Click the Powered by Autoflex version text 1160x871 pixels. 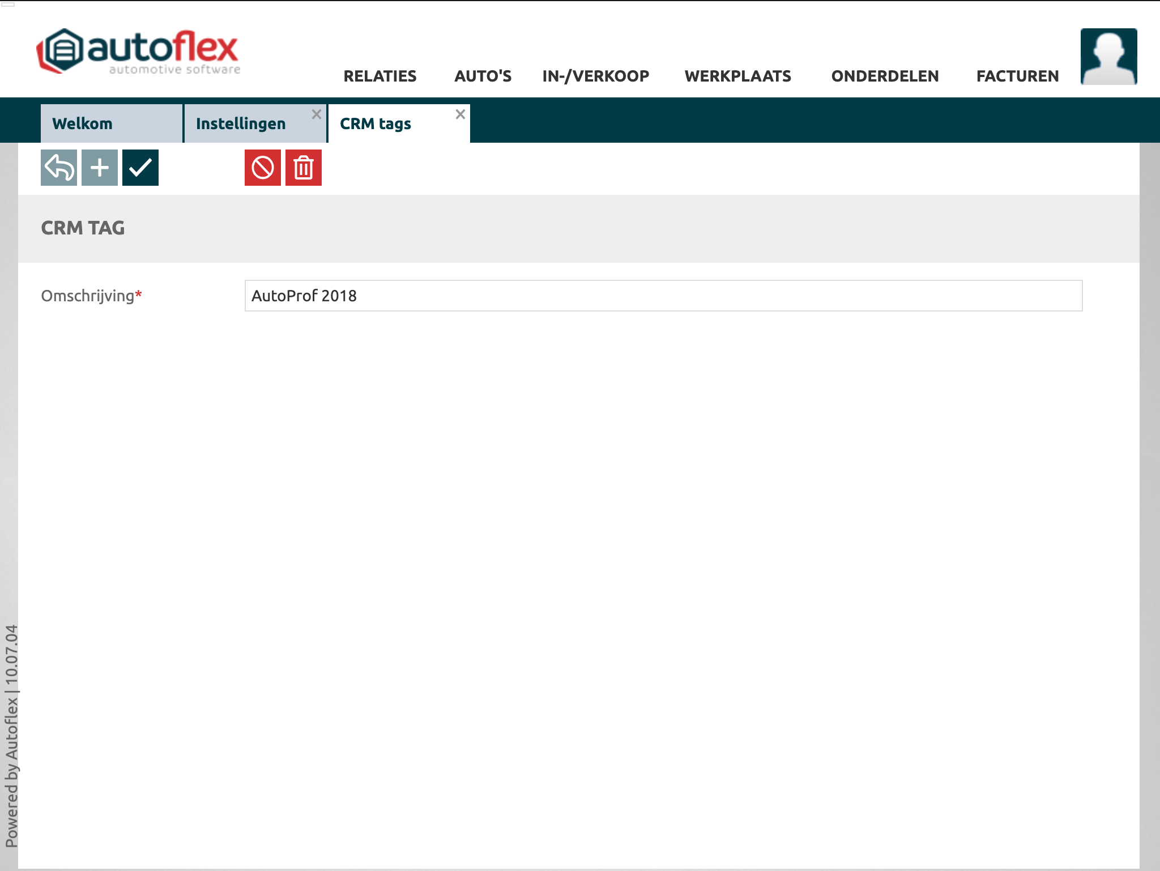tap(11, 736)
